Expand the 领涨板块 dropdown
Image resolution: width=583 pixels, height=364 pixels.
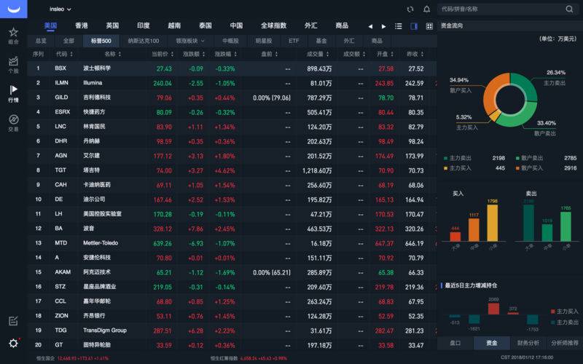(x=190, y=41)
